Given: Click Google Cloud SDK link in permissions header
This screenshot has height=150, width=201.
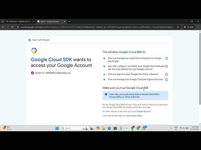Looking at the screenshot, I should coord(130,52).
